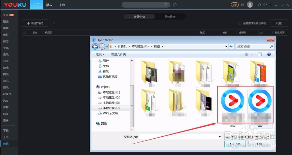Show the 已转码(0) tab
The image size is (292, 155).
[170, 17]
